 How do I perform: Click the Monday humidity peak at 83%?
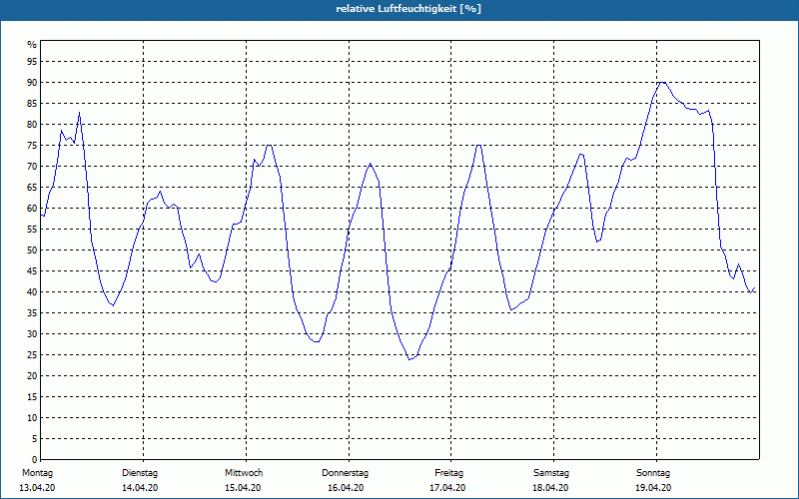79,113
